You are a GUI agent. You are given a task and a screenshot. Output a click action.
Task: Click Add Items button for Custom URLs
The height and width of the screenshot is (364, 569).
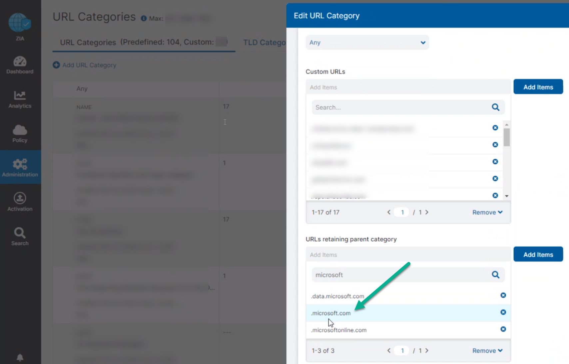point(538,87)
